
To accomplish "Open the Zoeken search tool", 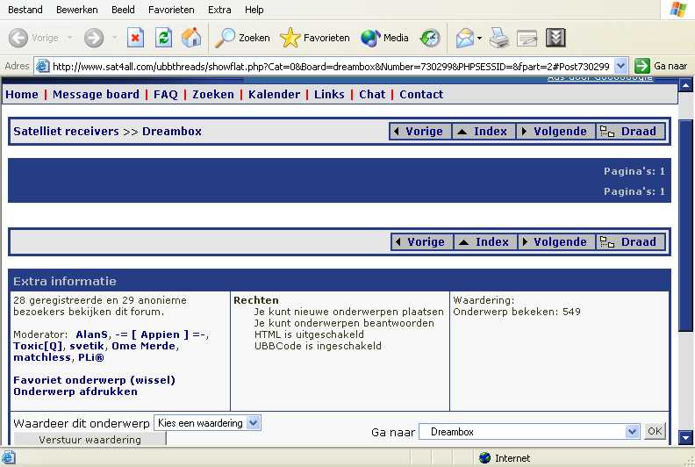I will pos(242,38).
